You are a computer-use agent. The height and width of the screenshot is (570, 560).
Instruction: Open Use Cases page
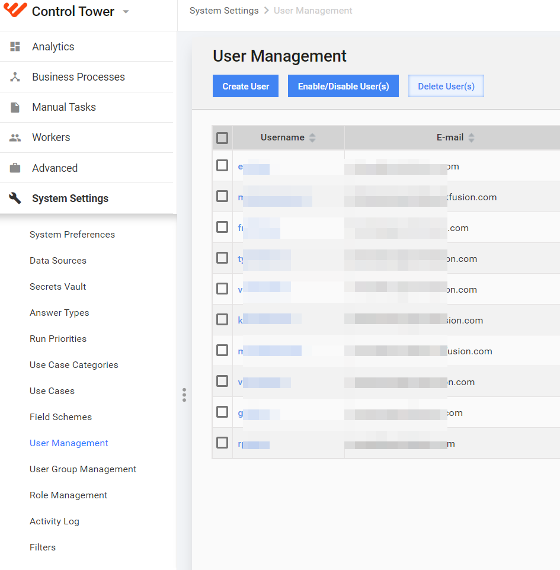52,391
